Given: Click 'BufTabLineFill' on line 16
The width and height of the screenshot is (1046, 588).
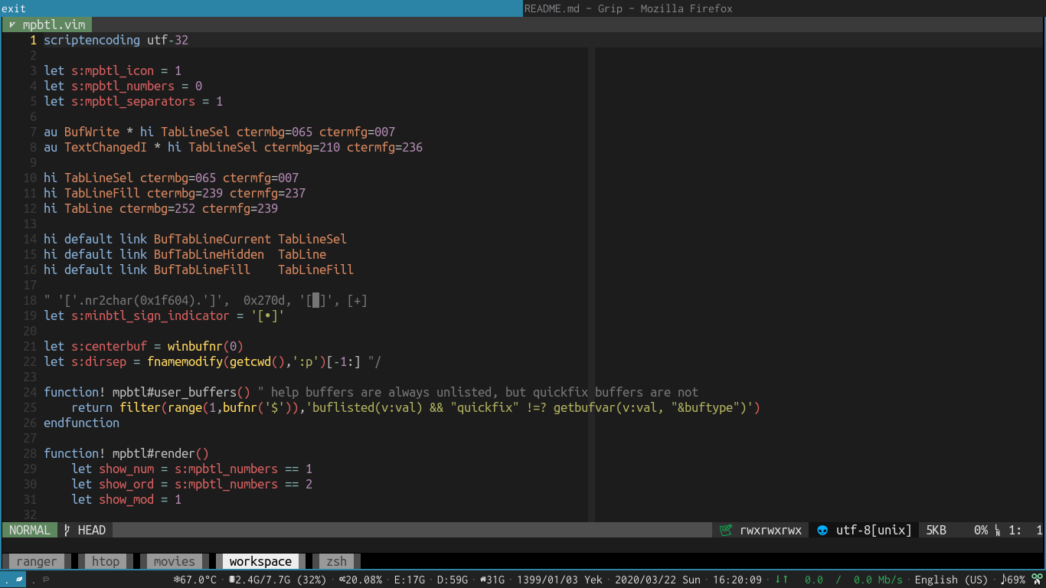Looking at the screenshot, I should [202, 269].
